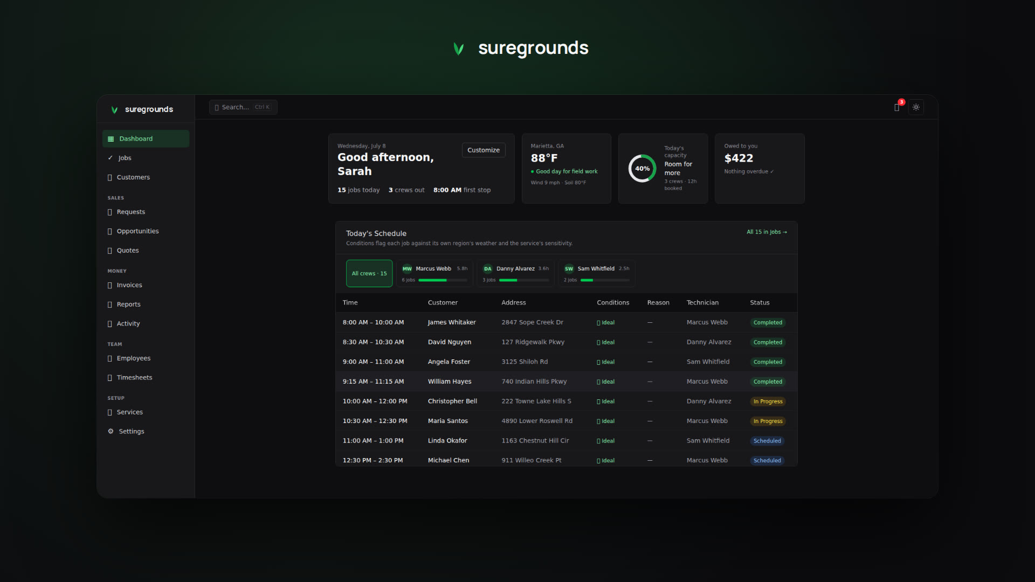Click the Owed to you $422 card
Screen dimensions: 1035x582
click(x=760, y=169)
